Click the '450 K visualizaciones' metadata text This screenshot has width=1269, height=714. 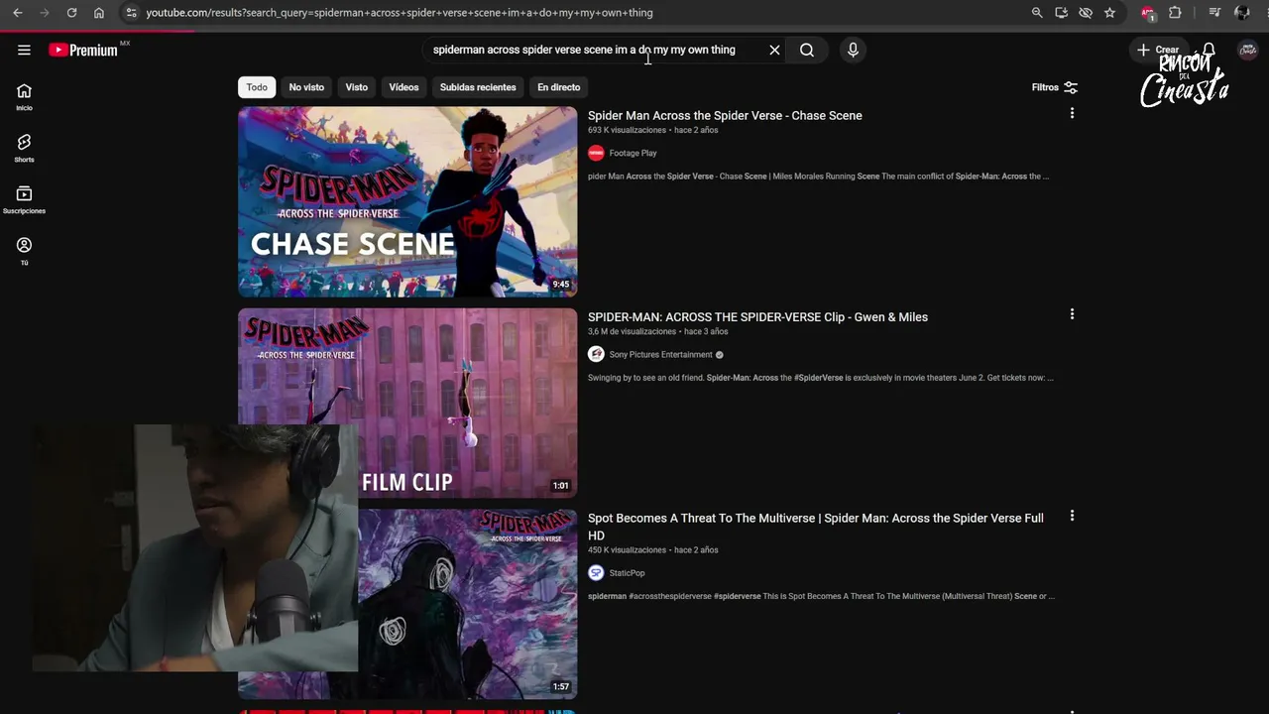point(627,550)
